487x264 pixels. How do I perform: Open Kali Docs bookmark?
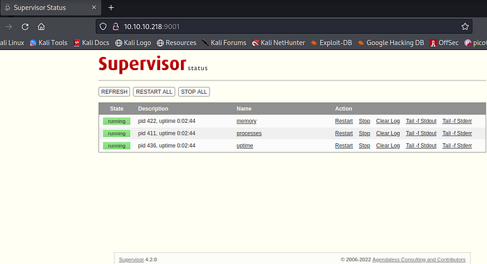pos(92,43)
